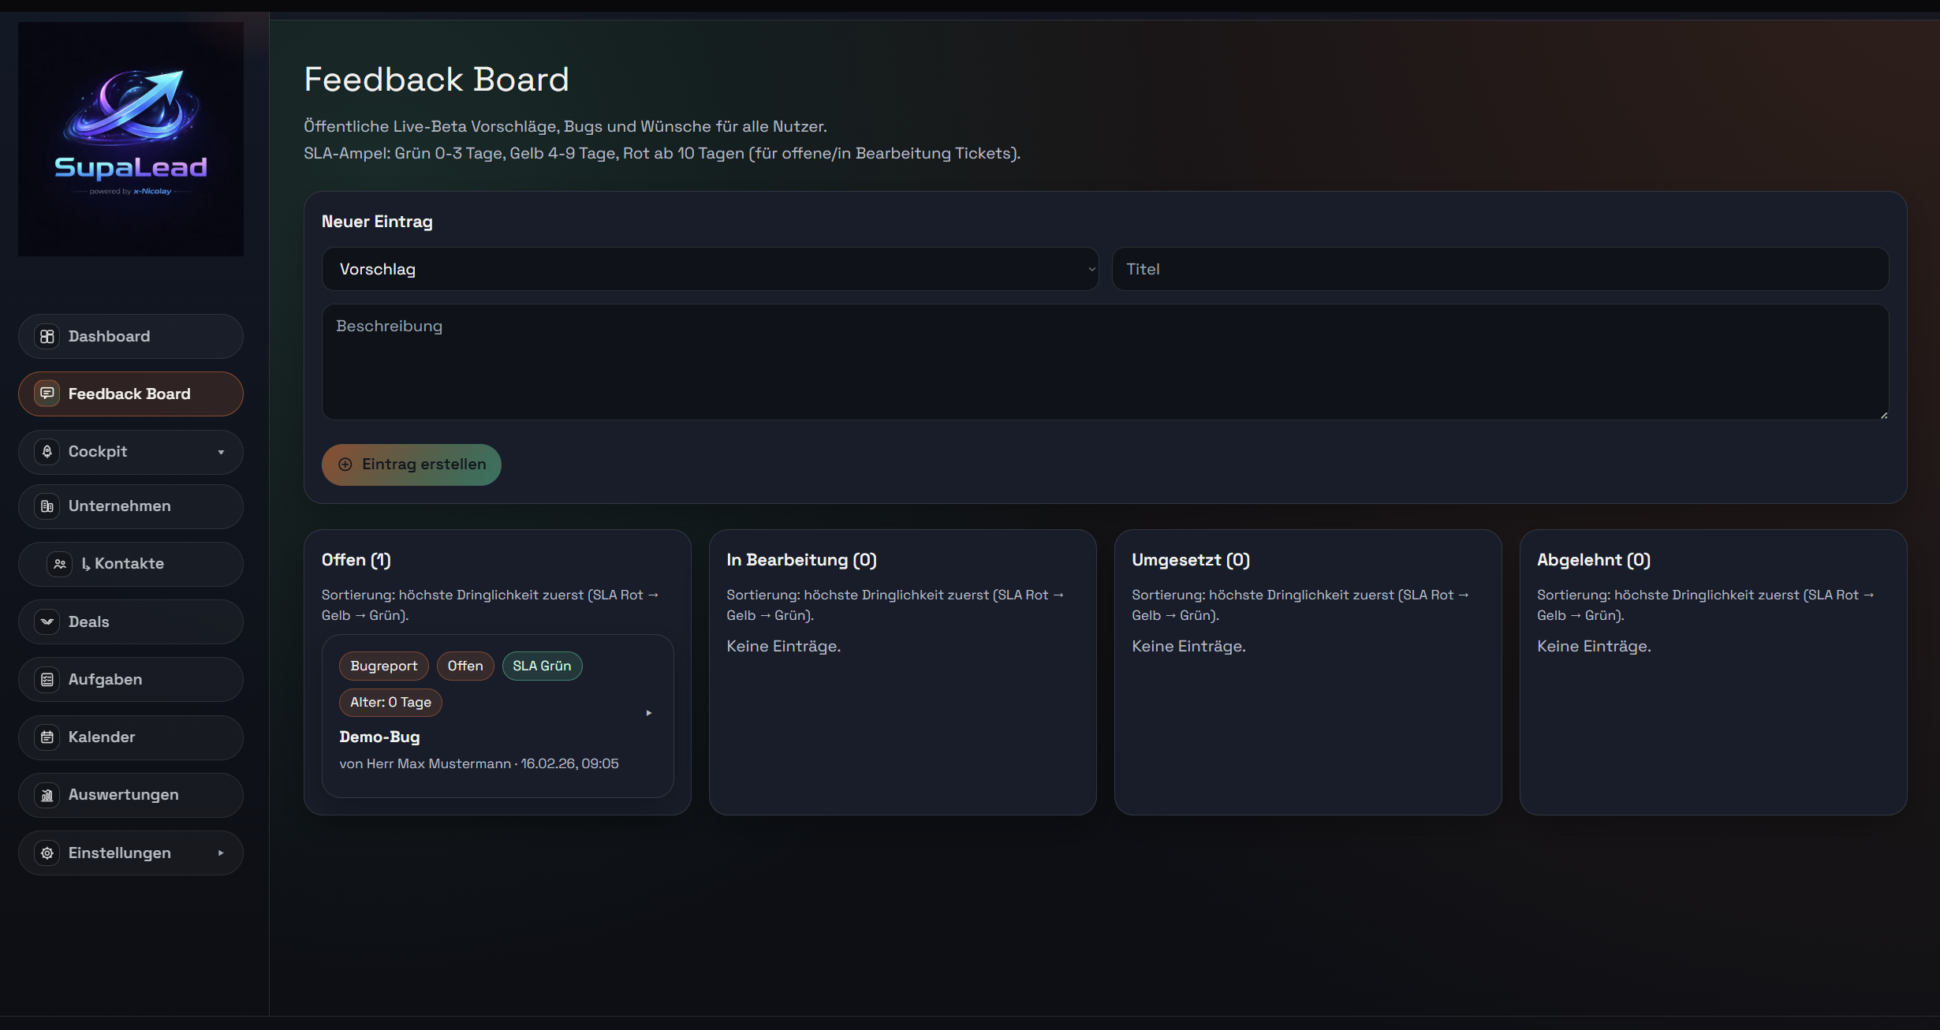Viewport: 1940px width, 1030px height.
Task: Select the Aufgaben checklist icon
Action: coord(47,679)
